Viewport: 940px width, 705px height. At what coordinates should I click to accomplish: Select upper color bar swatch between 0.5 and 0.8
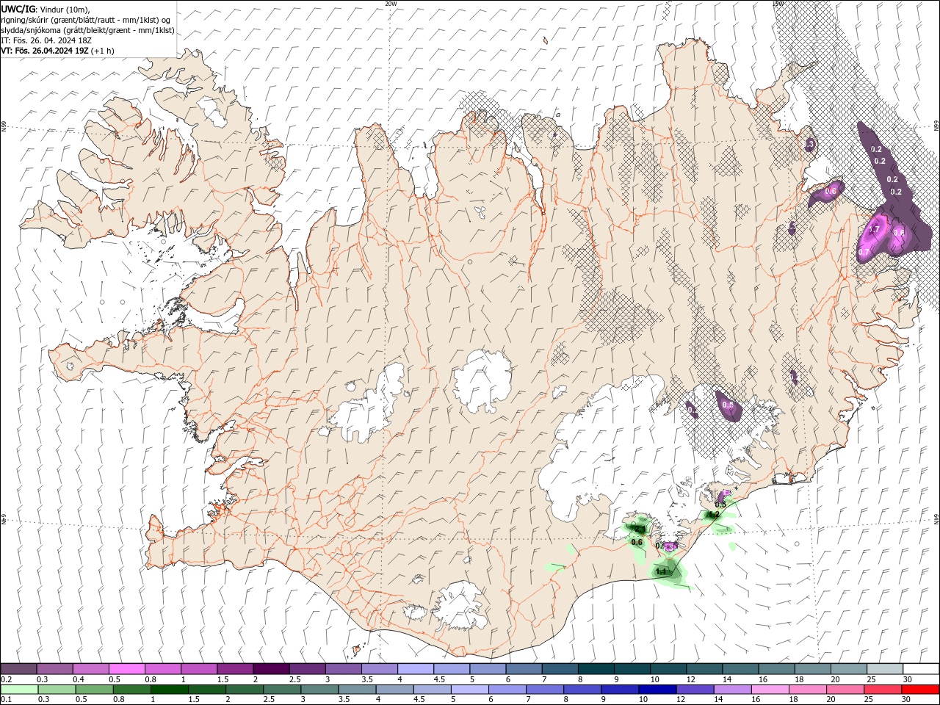pyautogui.click(x=126, y=669)
